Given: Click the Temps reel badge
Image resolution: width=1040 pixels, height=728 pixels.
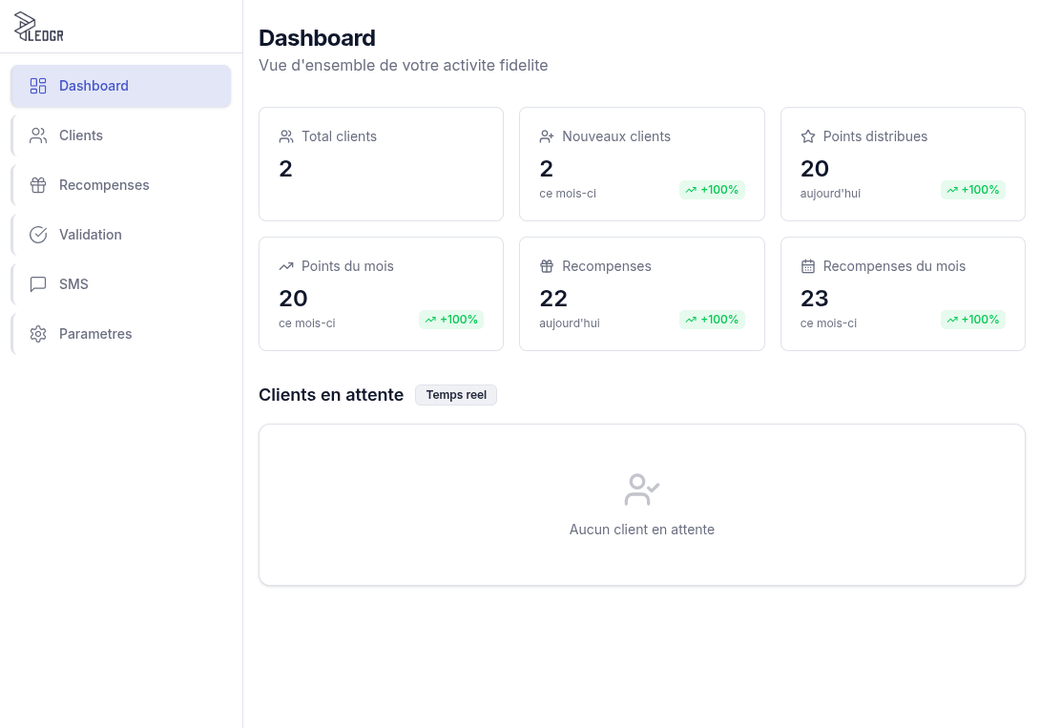Looking at the screenshot, I should point(455,394).
